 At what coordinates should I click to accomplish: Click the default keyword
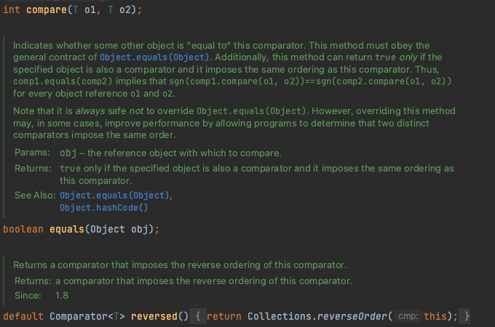click(x=23, y=316)
